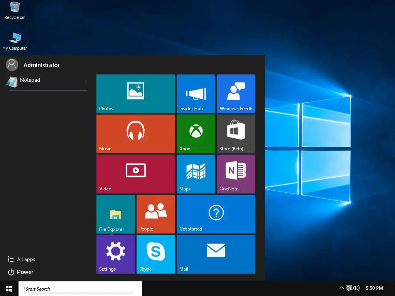Click the Show desktop strip on the taskbar
This screenshot has width=395, height=296.
(x=394, y=288)
